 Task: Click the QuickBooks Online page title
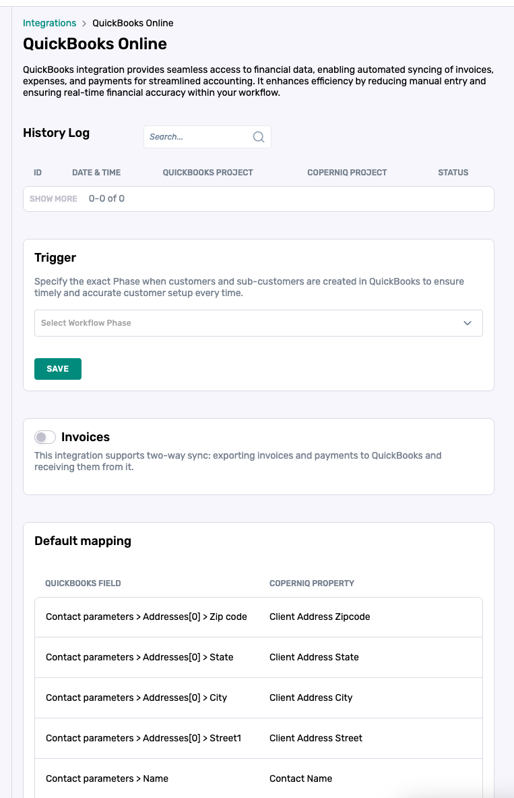click(95, 44)
